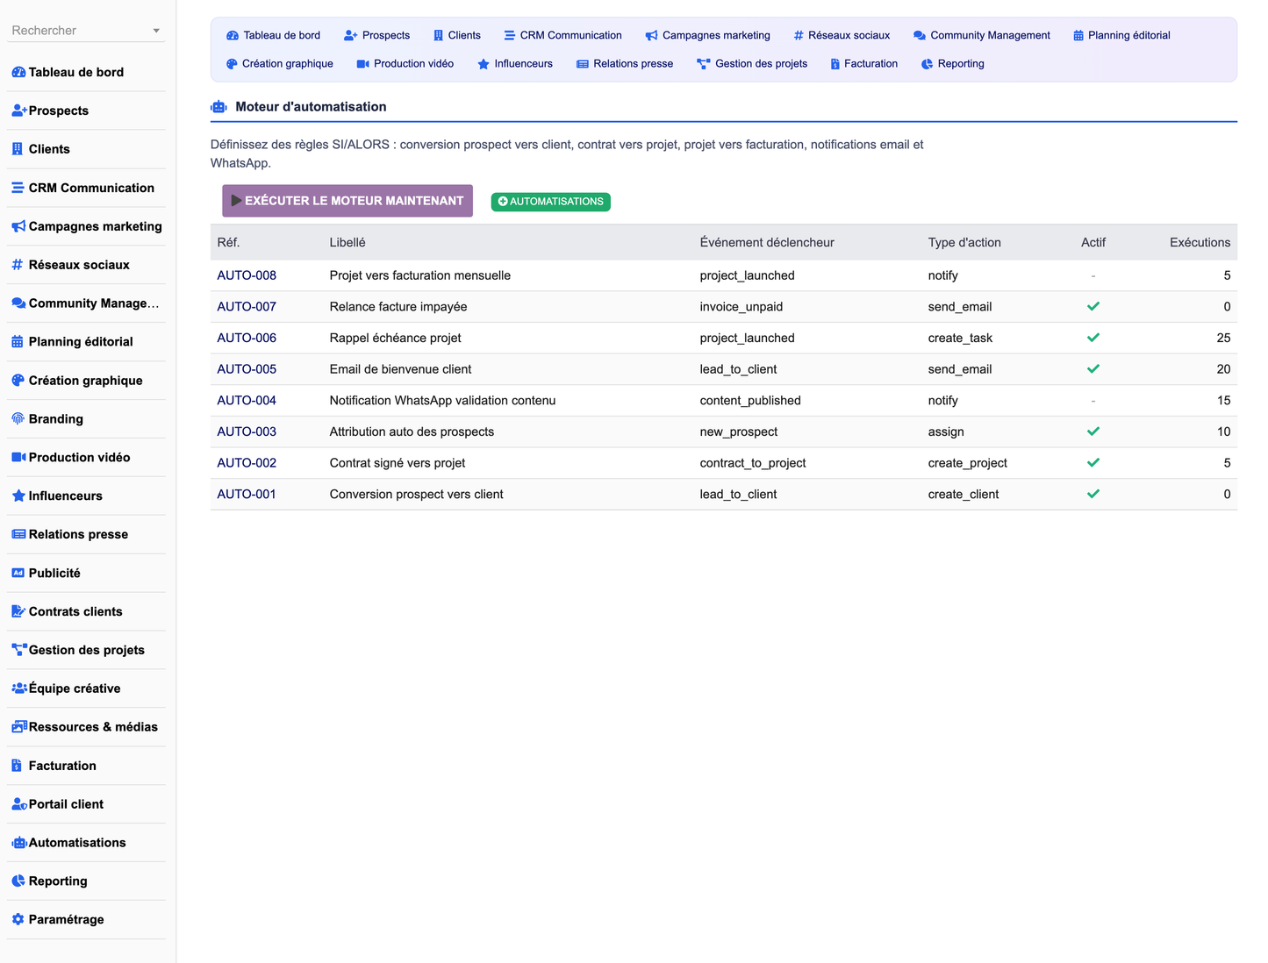Select 'Relance facture impayée' label cell
1268x963 pixels.
click(398, 307)
